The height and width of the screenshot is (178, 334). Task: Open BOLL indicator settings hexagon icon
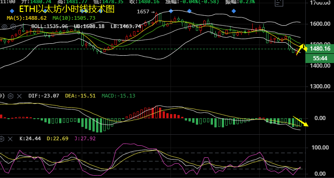point(13,27)
